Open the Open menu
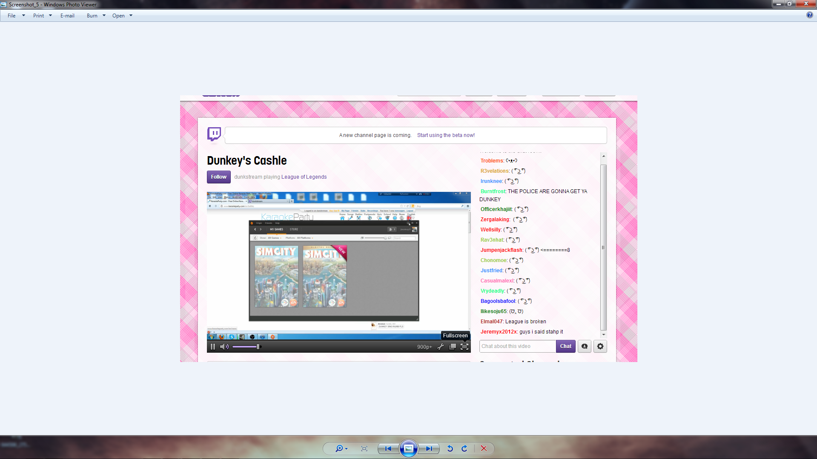Viewport: 817px width, 459px height. (118, 16)
